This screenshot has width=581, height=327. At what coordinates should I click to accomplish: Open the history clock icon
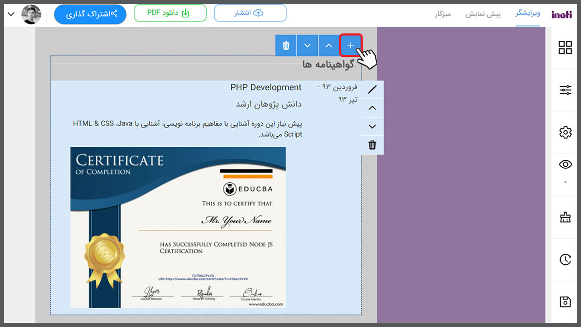click(565, 260)
